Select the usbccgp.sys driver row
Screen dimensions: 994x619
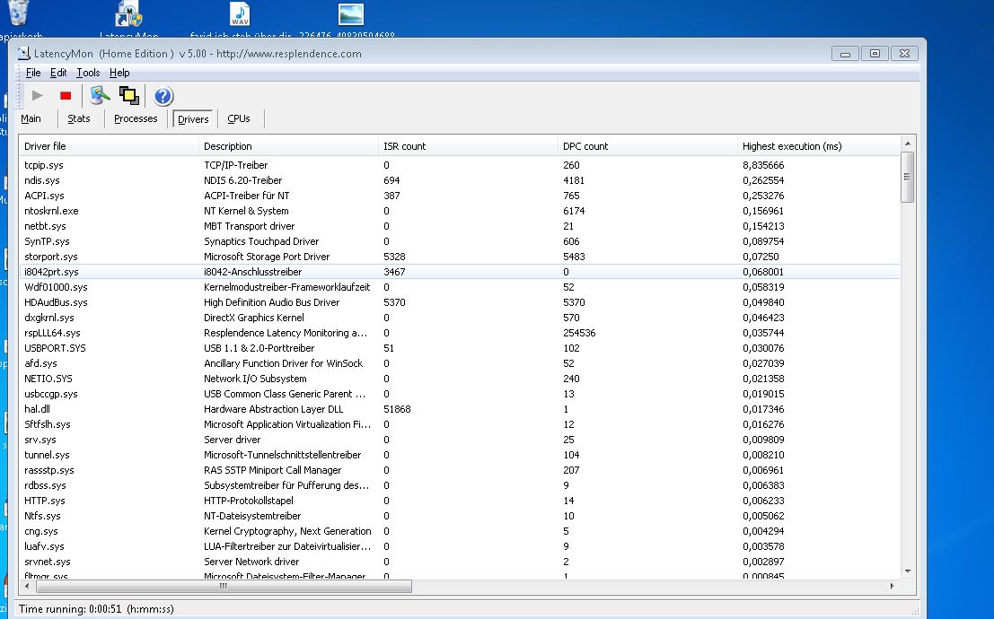coord(460,394)
